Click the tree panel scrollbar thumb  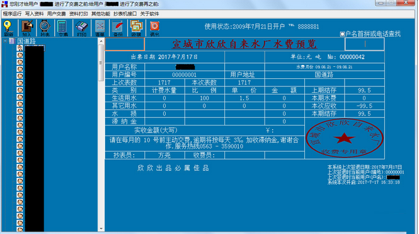101,63
